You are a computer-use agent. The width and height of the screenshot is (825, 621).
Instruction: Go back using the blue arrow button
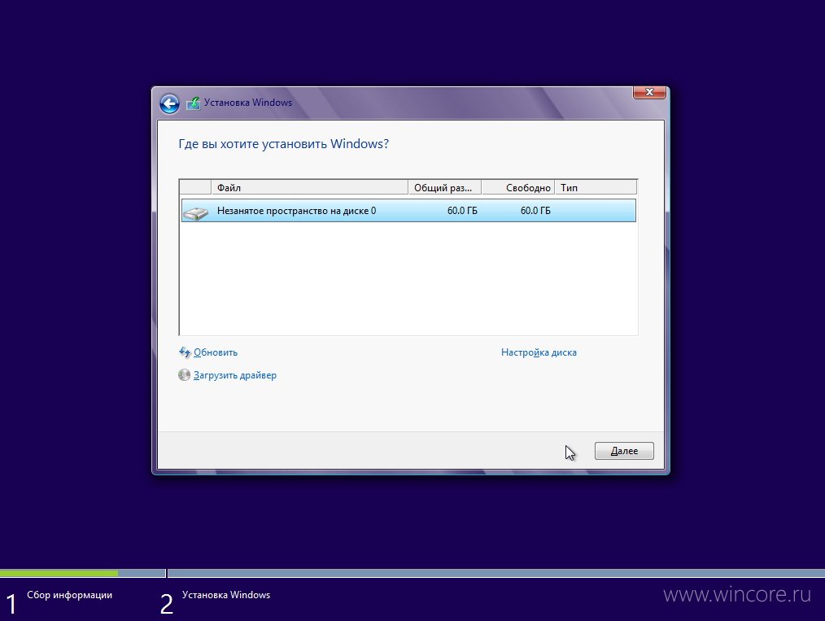pyautogui.click(x=169, y=103)
